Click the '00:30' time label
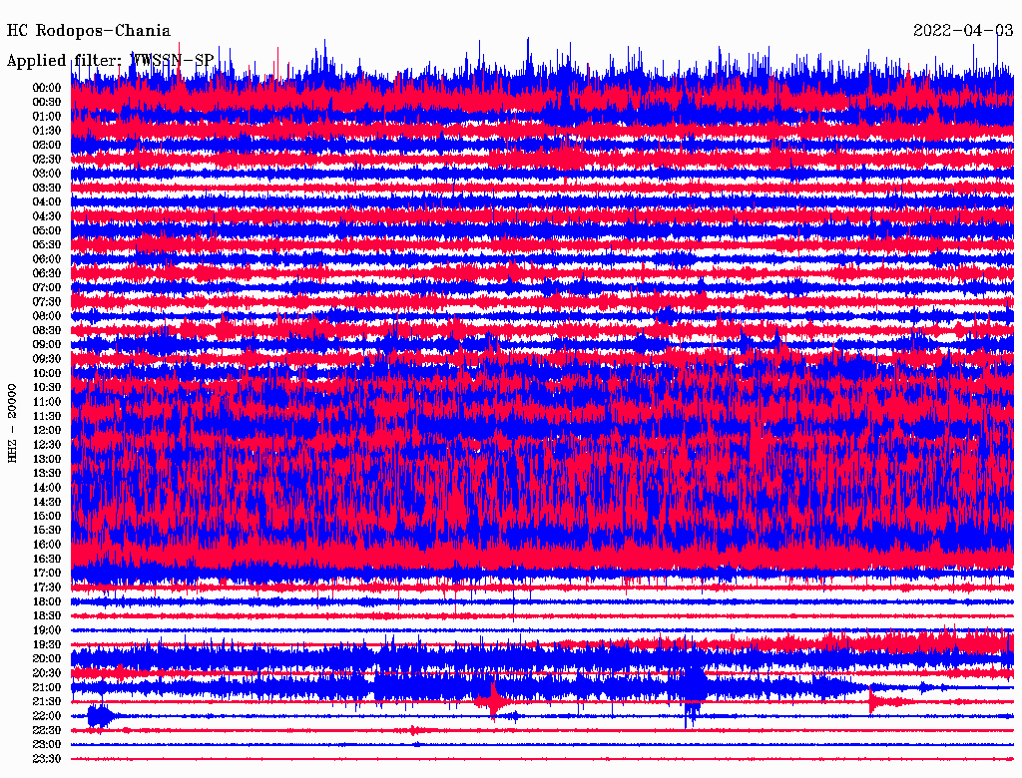 (x=47, y=103)
